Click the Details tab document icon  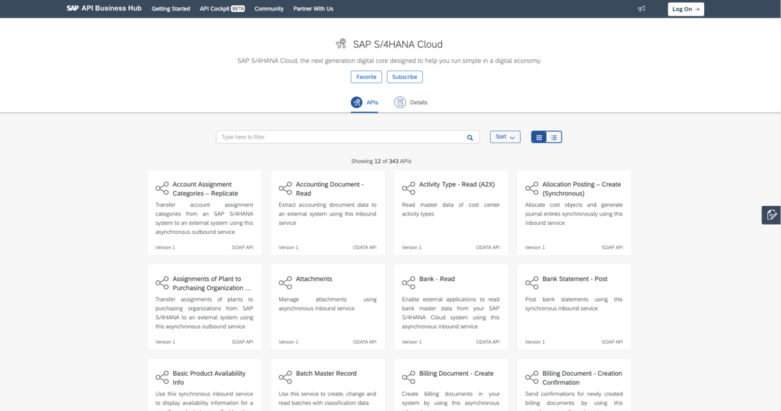[x=400, y=102]
